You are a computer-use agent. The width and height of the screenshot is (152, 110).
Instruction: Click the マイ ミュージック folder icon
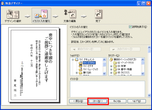point(80,69)
